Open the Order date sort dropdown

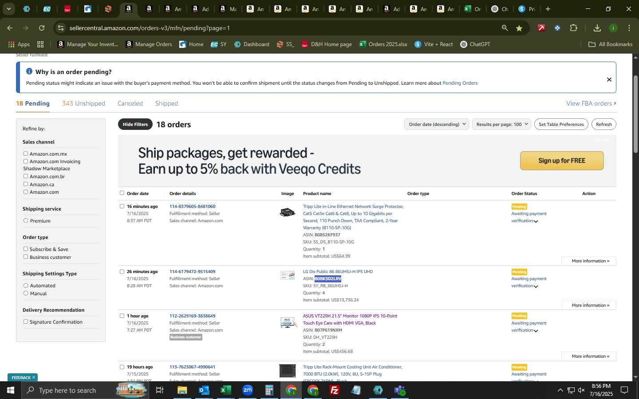pos(437,124)
